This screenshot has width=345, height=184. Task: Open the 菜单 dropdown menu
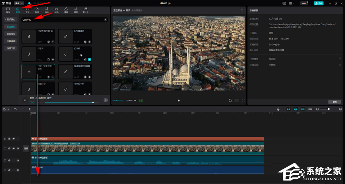tap(19, 3)
